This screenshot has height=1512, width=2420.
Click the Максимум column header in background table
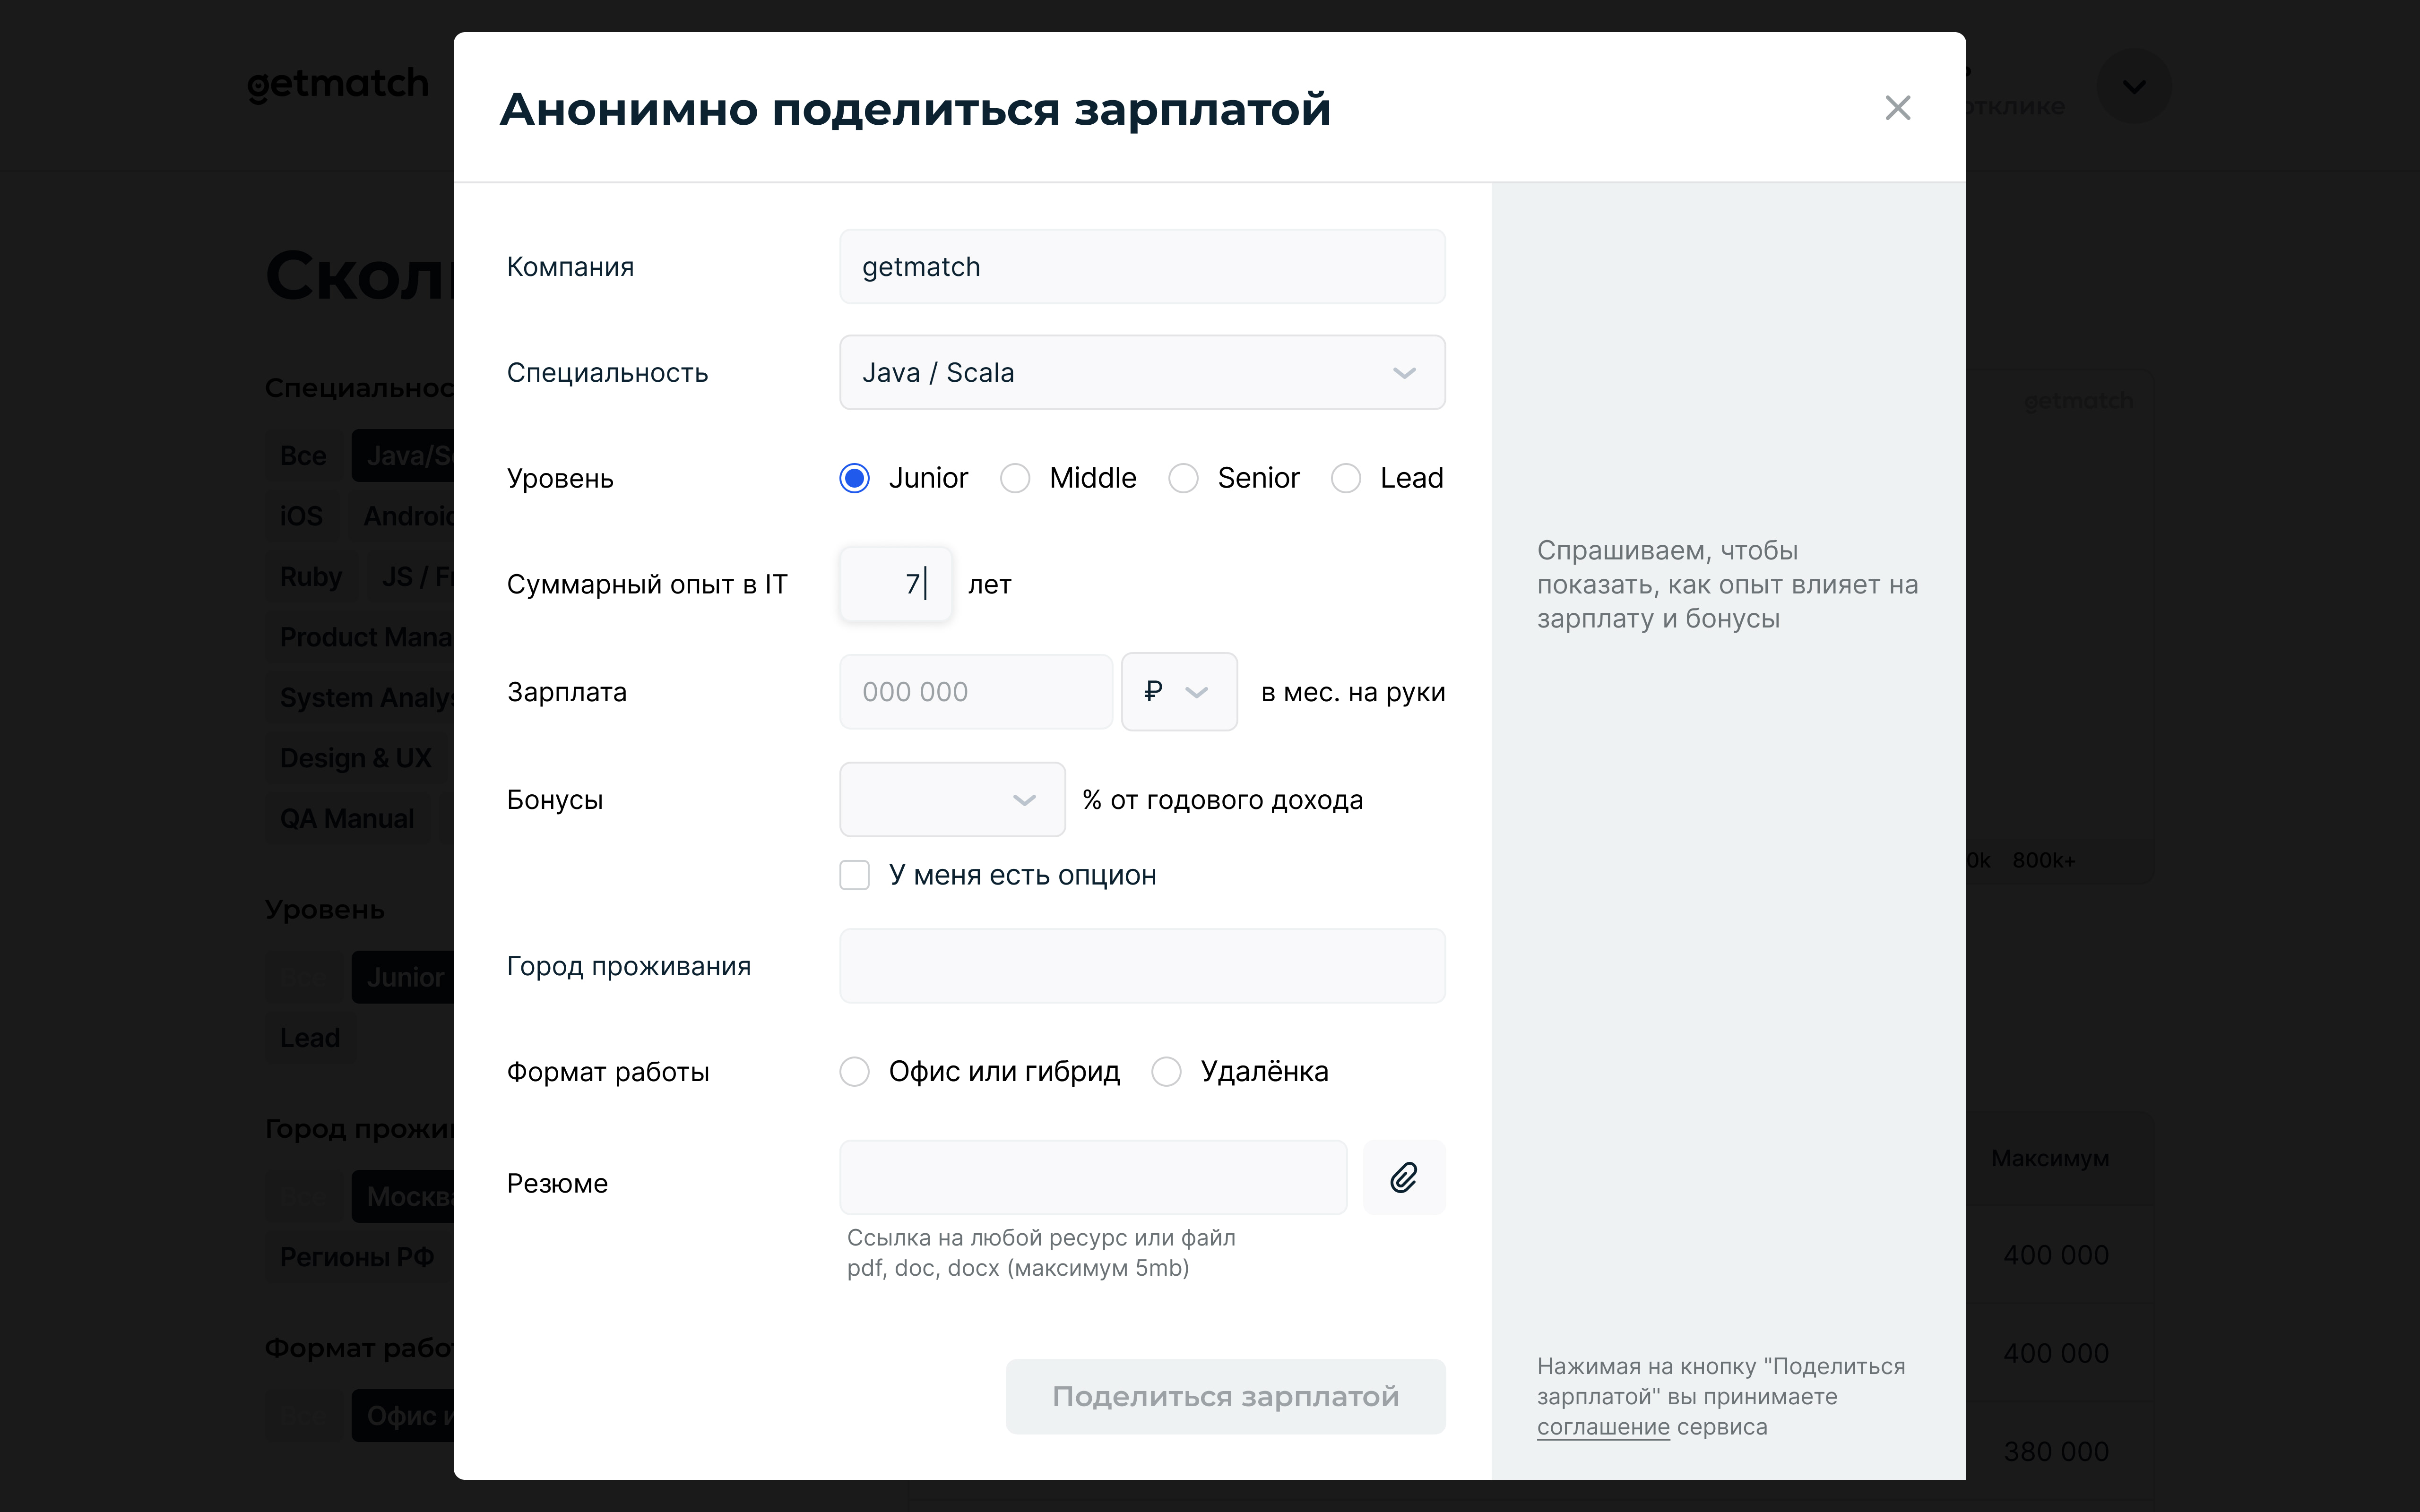[x=2050, y=1158]
